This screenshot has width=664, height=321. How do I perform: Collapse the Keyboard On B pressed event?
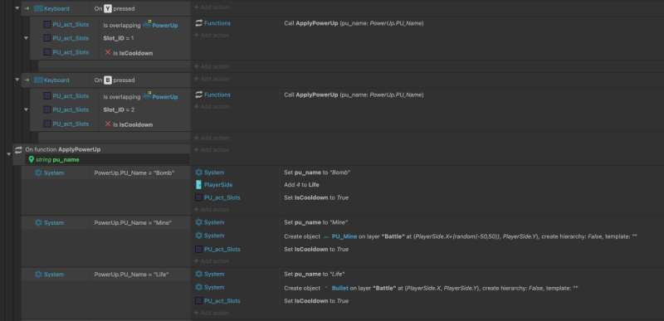(x=17, y=80)
